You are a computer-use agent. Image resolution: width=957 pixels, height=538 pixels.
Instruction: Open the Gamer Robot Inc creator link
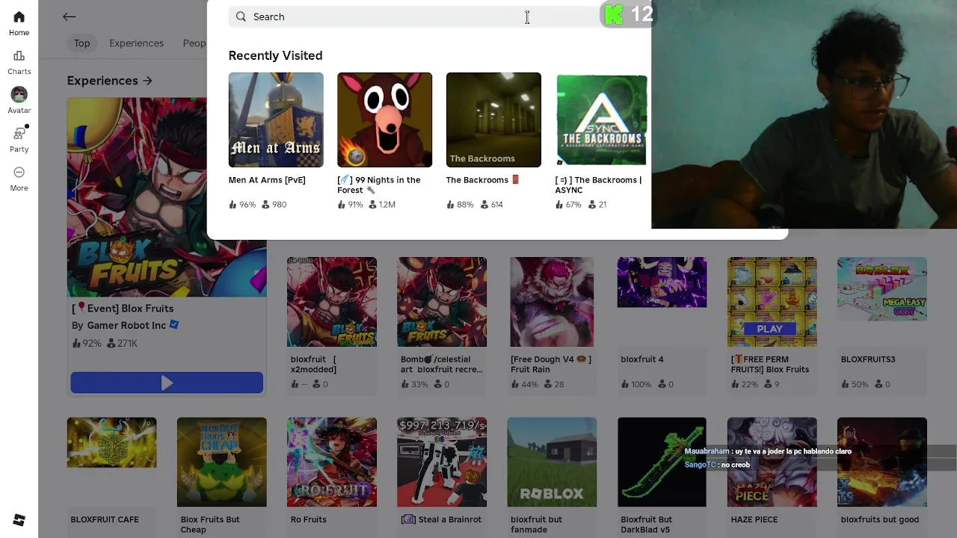126,325
